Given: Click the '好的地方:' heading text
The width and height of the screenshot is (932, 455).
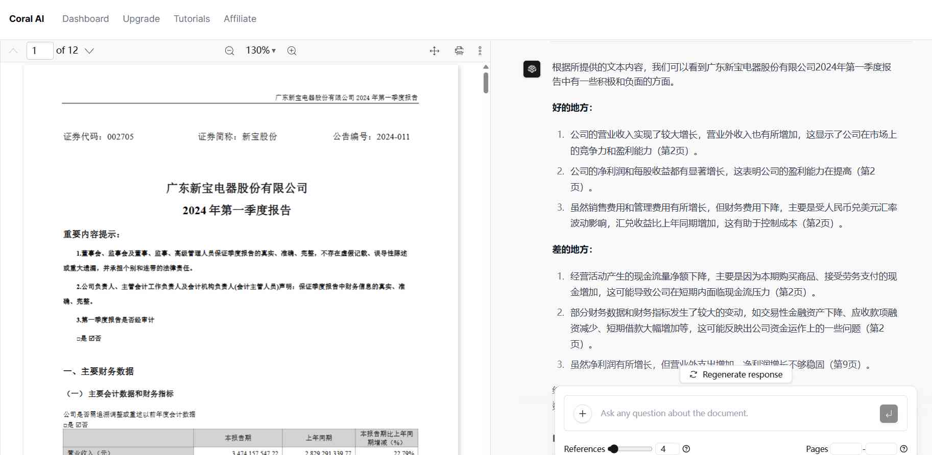Looking at the screenshot, I should tap(572, 108).
